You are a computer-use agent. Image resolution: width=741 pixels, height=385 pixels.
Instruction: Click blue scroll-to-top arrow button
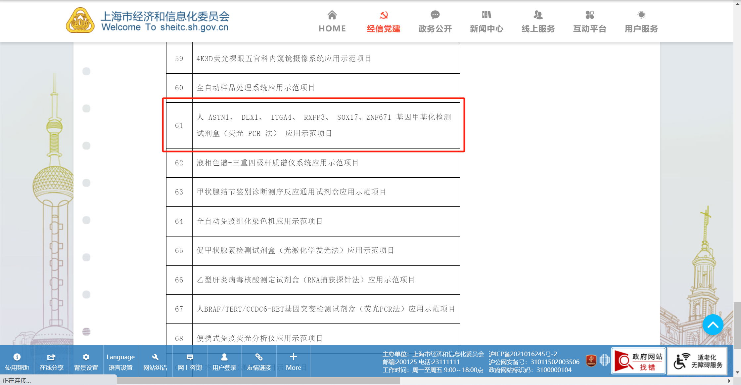coord(713,325)
